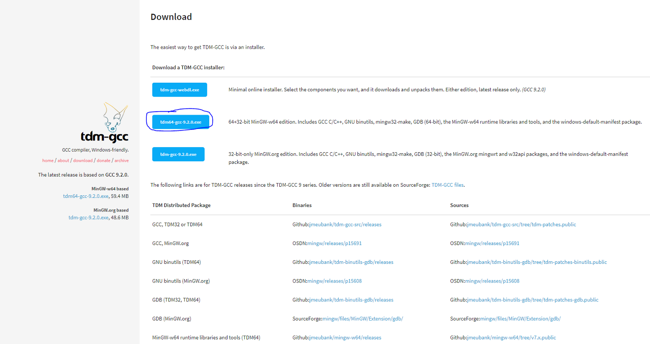Click 'MinGW-w64 runtime libraries and tools (TDM64)' label
This screenshot has height=344, width=650.
coord(206,337)
